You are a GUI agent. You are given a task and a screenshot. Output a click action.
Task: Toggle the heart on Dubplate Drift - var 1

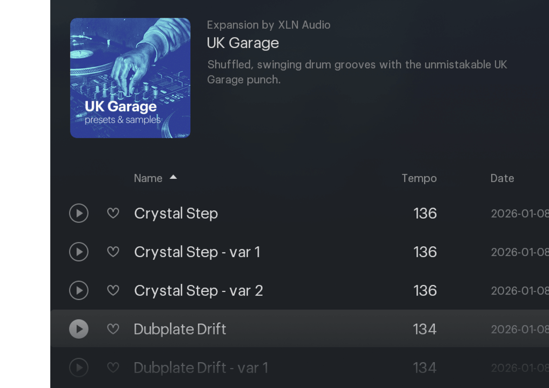pos(113,367)
